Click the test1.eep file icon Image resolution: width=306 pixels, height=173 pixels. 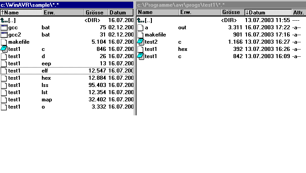4,64
